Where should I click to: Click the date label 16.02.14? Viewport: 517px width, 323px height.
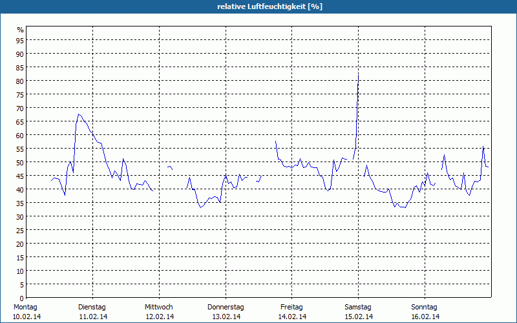point(425,317)
